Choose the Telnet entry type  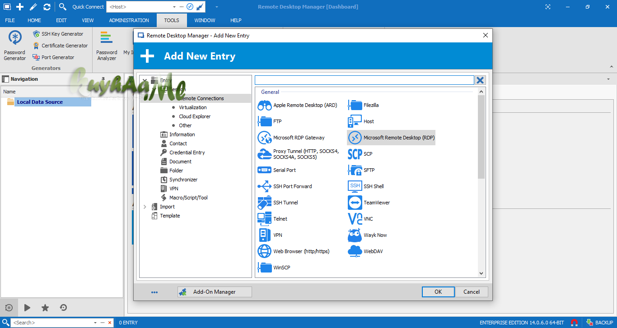pos(272,219)
